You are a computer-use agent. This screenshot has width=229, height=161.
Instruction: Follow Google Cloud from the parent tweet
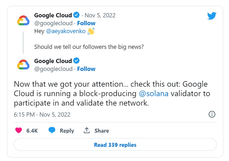[x=86, y=23]
